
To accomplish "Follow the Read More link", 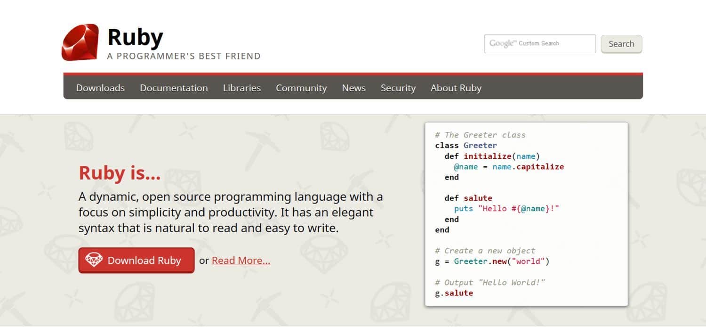I will pyautogui.click(x=241, y=261).
